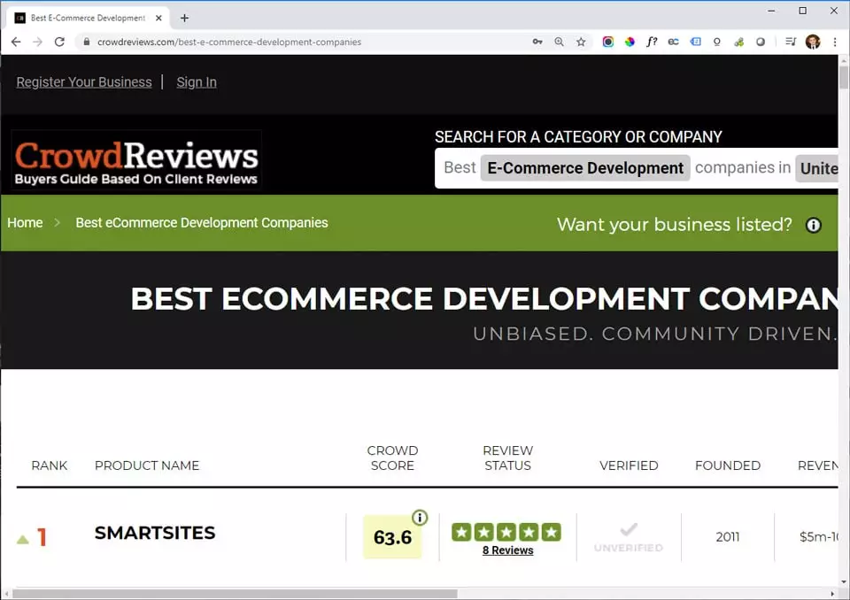850x600 pixels.
Task: Click the horizontal scrollbar right arrow
Action: click(832, 594)
